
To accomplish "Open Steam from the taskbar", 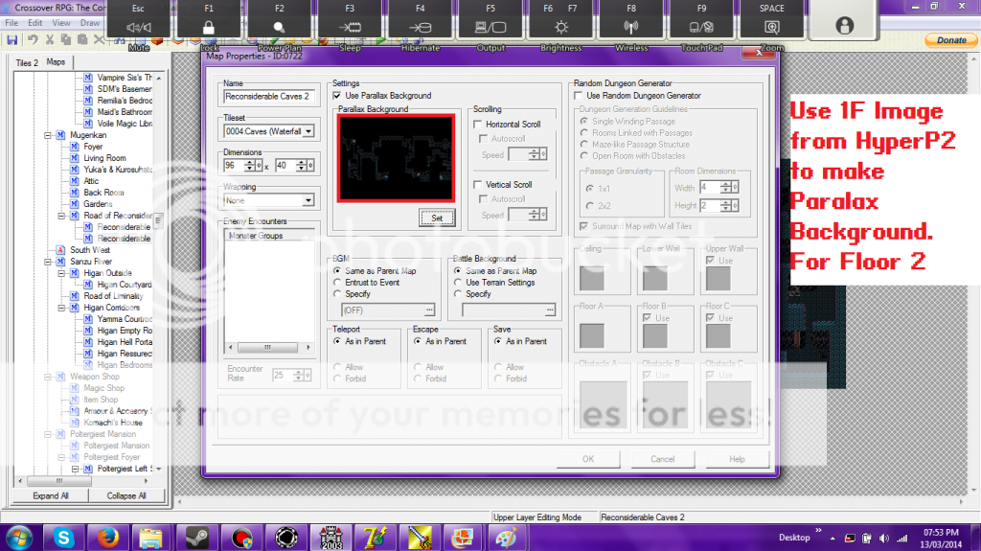I will (196, 536).
